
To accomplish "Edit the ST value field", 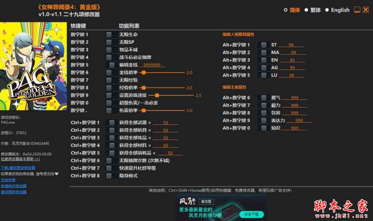I will coord(291,45).
